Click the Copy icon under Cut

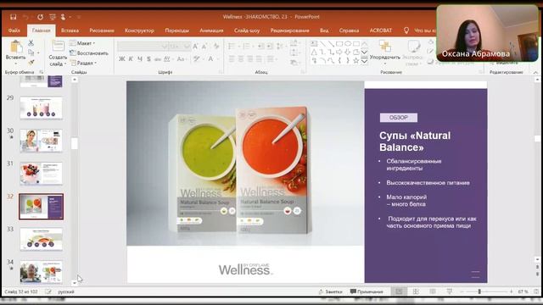pos(31,53)
